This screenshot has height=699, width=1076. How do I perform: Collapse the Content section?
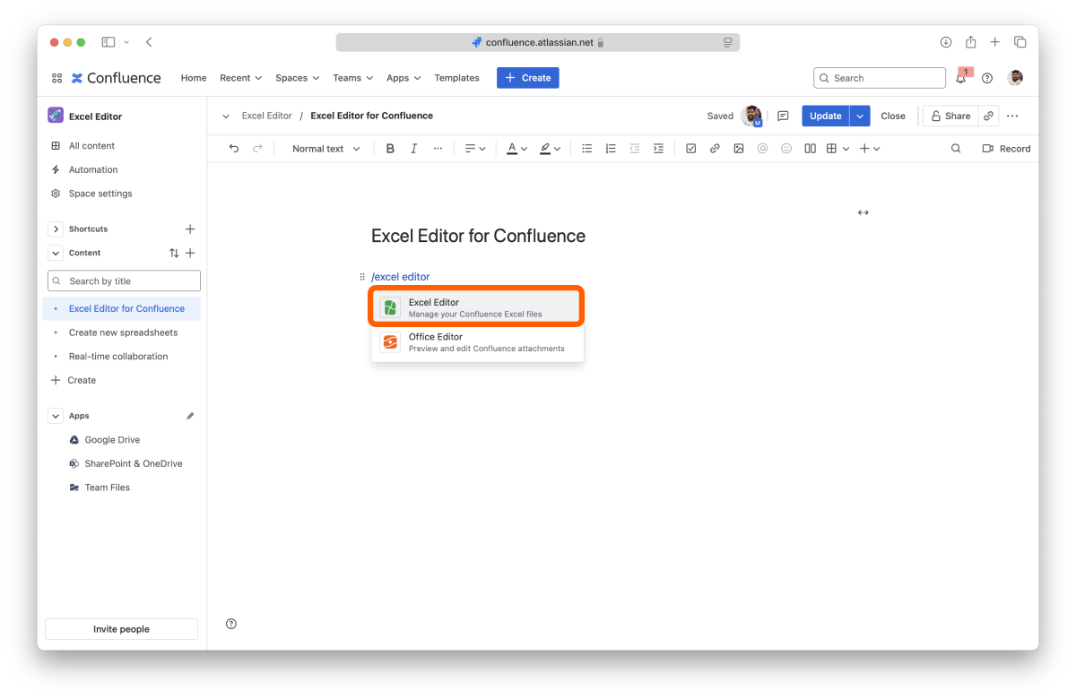pos(56,253)
